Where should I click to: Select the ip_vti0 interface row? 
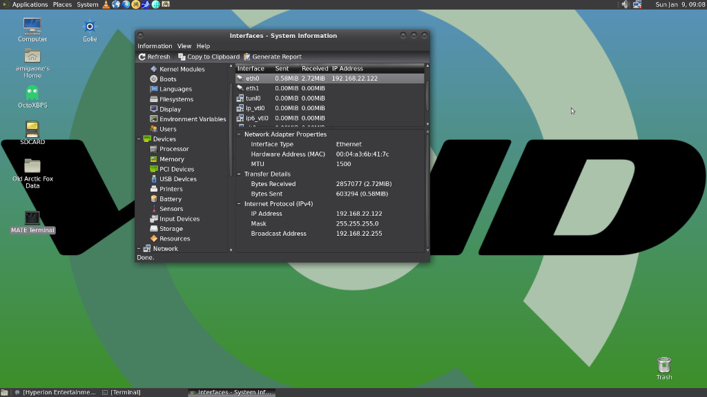(329, 108)
